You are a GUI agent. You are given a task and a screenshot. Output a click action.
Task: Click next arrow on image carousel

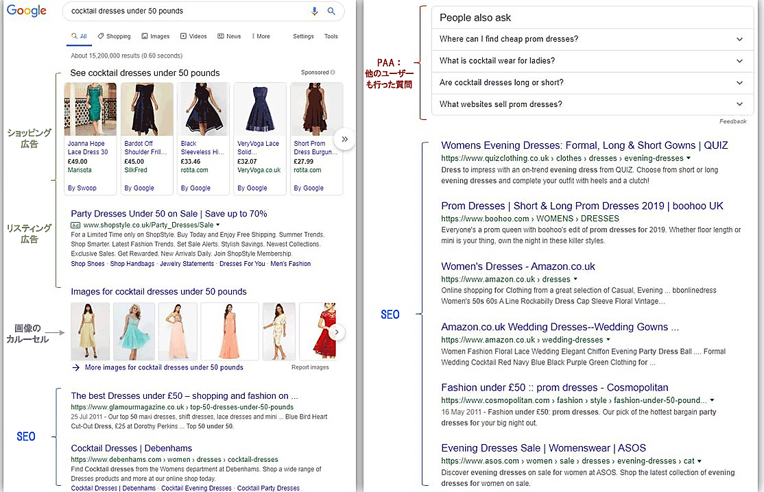tap(336, 332)
